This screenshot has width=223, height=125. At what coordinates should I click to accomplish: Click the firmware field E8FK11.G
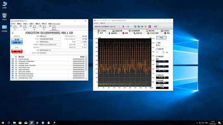point(50,36)
